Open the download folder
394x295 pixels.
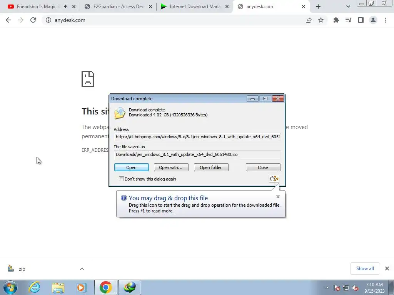point(211,167)
